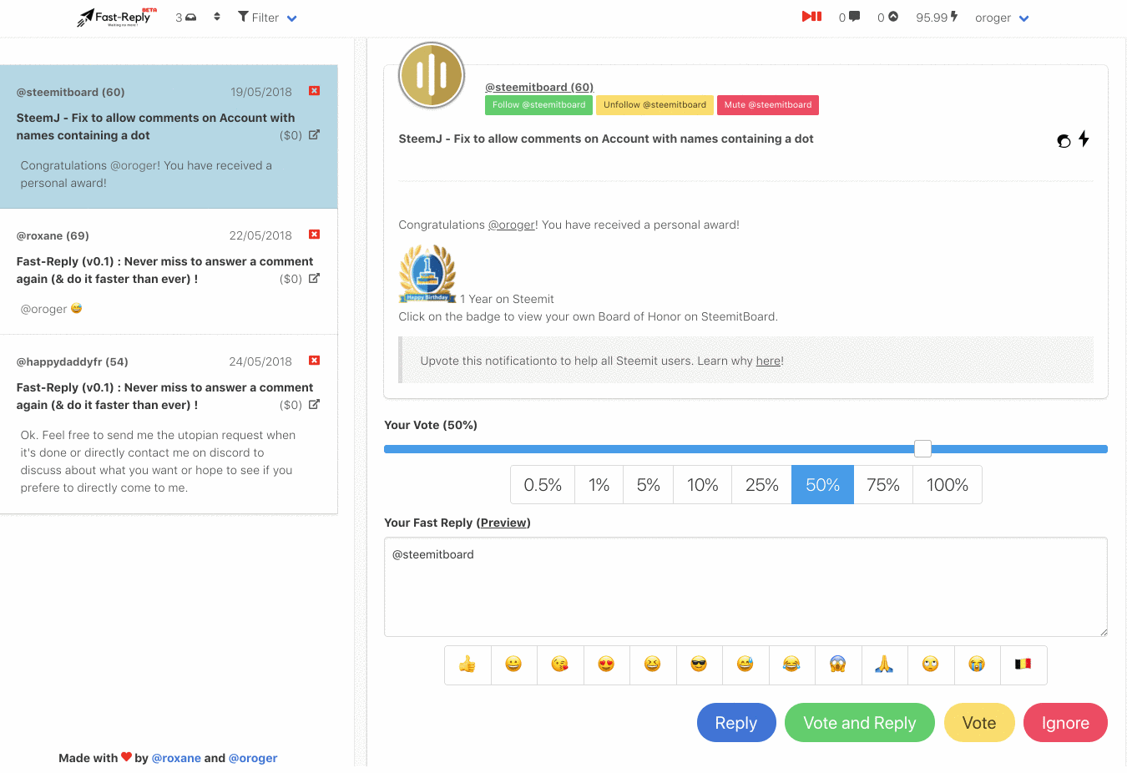Set vote to 0.5%
Viewport: 1127px width, 773px height.
[543, 485]
